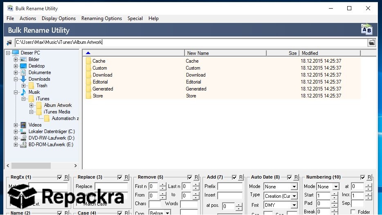Viewport: 382px width, 215px height.
Task: Collapse the Downloads tree node
Action: pos(16,79)
